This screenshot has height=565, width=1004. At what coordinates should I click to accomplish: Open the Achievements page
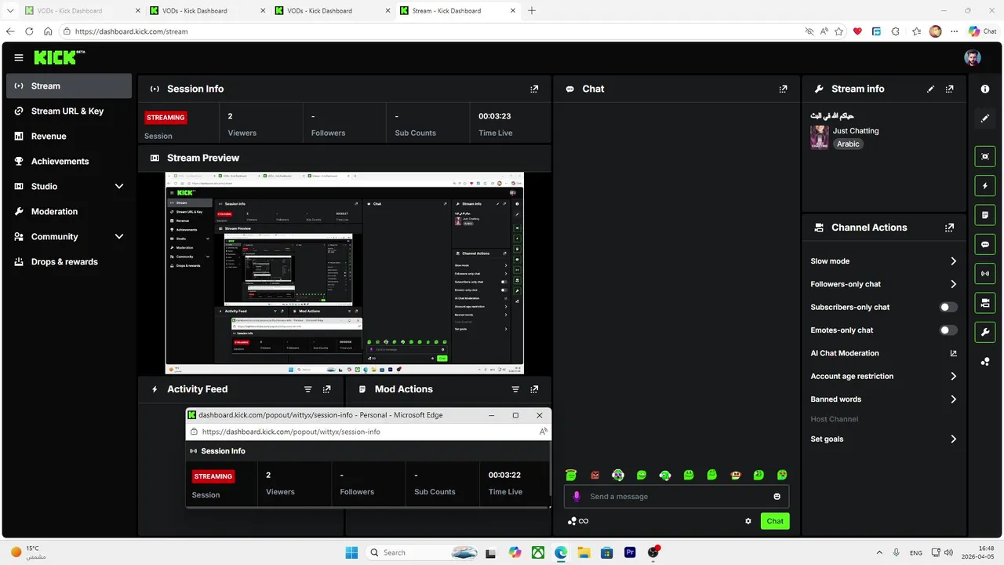pos(69,162)
